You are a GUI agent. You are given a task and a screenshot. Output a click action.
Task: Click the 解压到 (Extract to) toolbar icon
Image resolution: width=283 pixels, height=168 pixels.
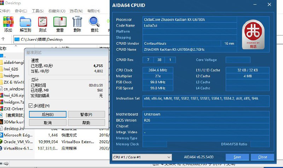click(25, 22)
